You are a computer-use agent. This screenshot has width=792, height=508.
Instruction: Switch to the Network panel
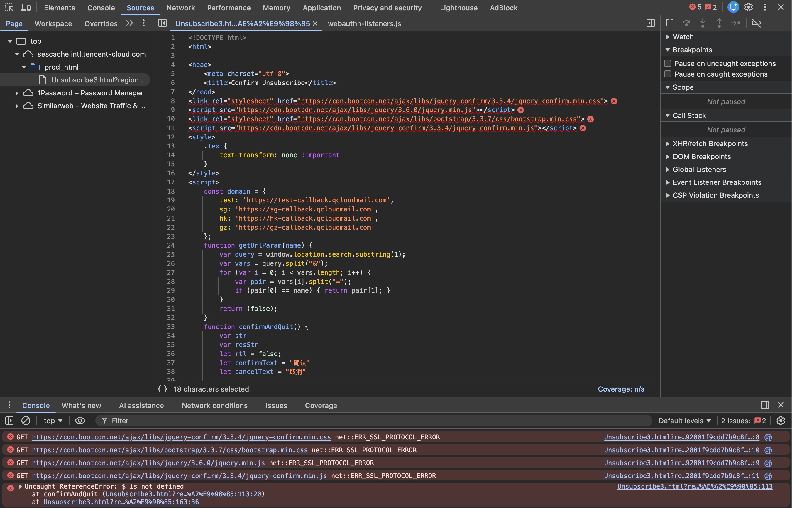pyautogui.click(x=181, y=8)
